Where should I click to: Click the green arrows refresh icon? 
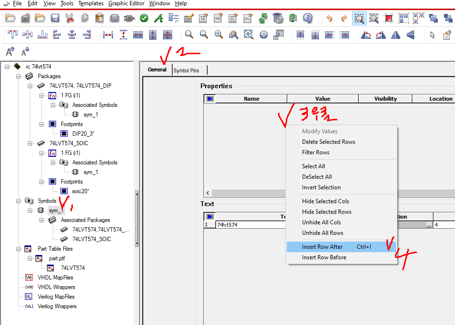point(263,18)
